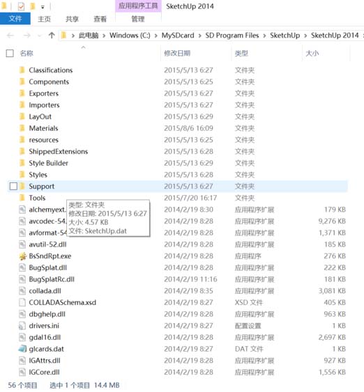Expand the chevron after SD Program Files

click(x=264, y=36)
